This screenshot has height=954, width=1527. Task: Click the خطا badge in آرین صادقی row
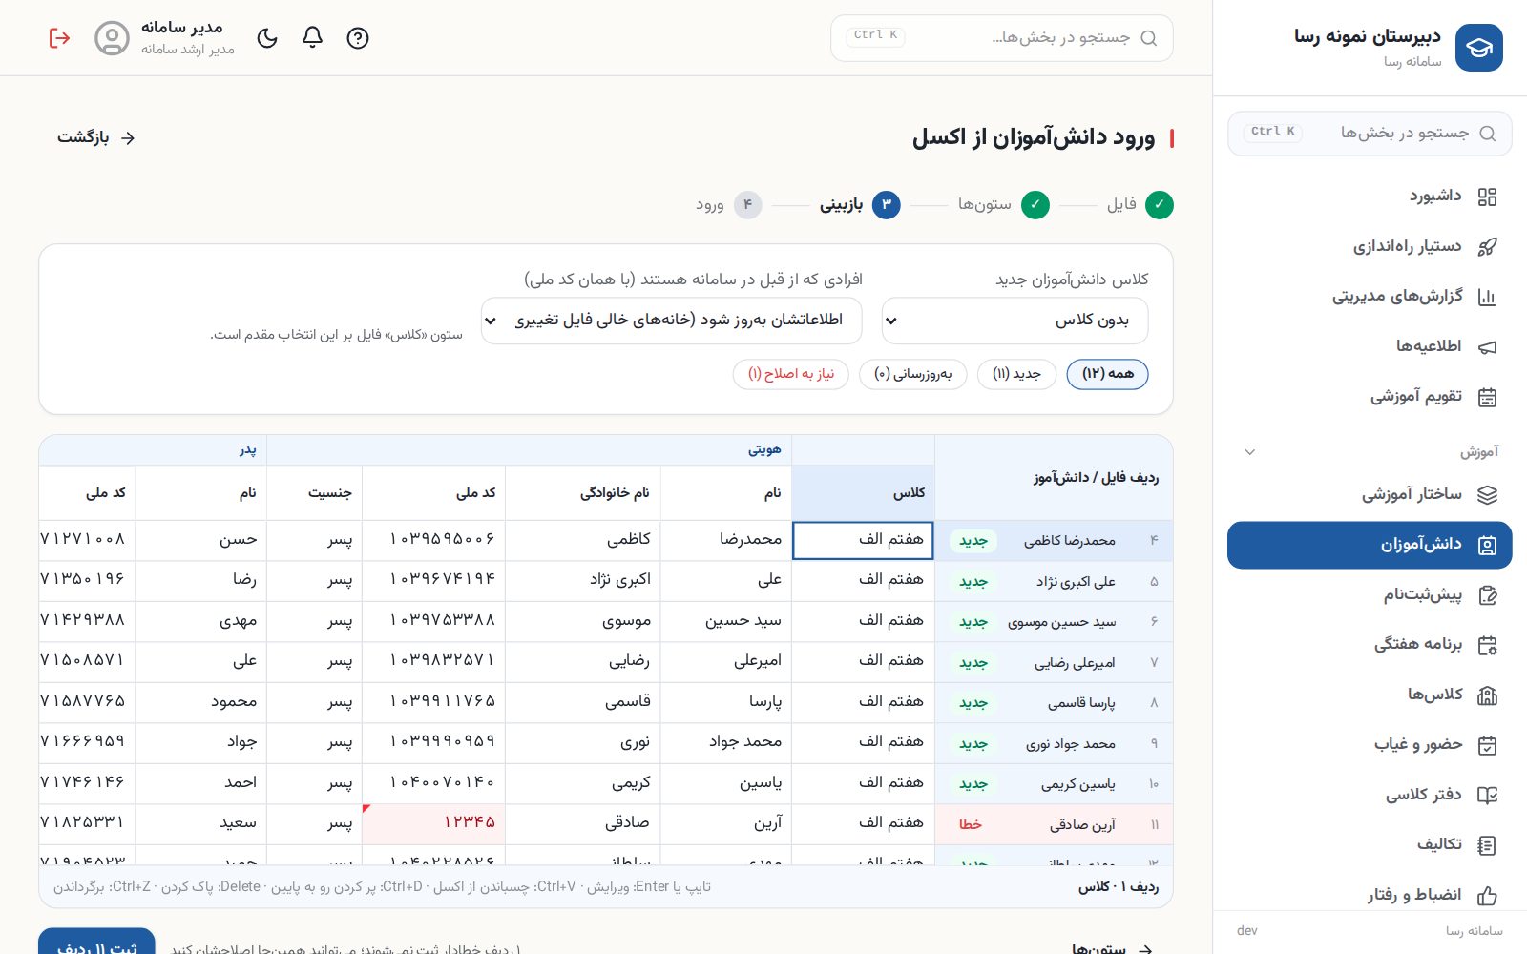coord(971,824)
